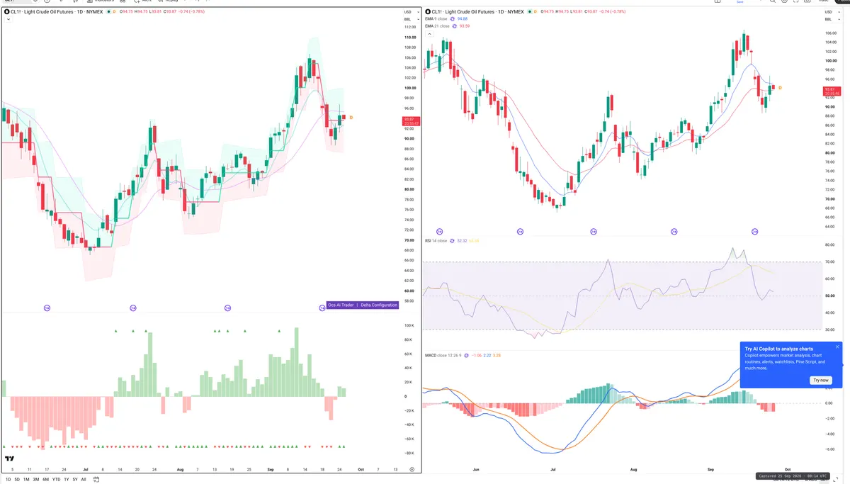Select the 5Y time range button
The width and height of the screenshot is (850, 484).
[x=74, y=479]
